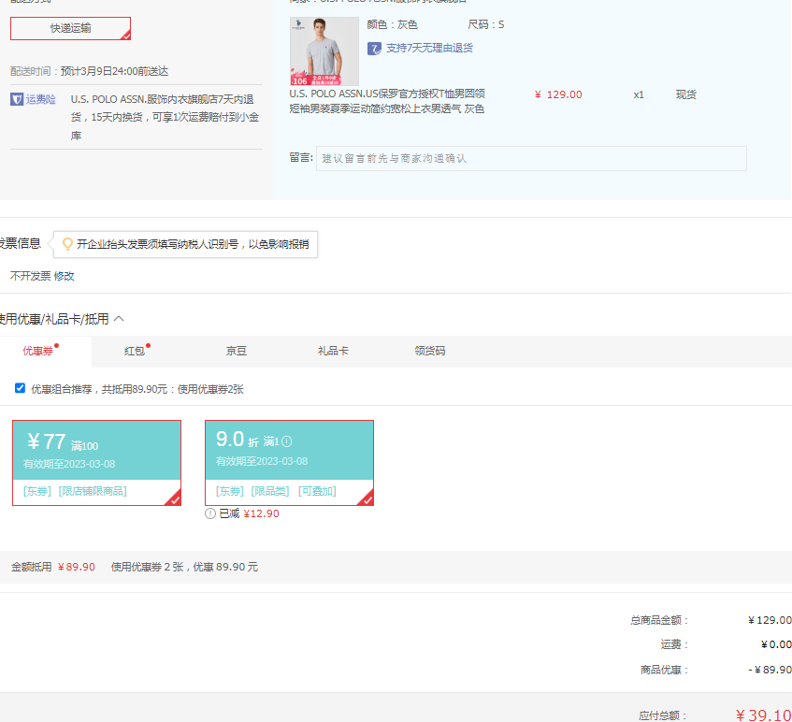Switch to the 京豆 tab
The width and height of the screenshot is (792, 722).
pyautogui.click(x=237, y=351)
